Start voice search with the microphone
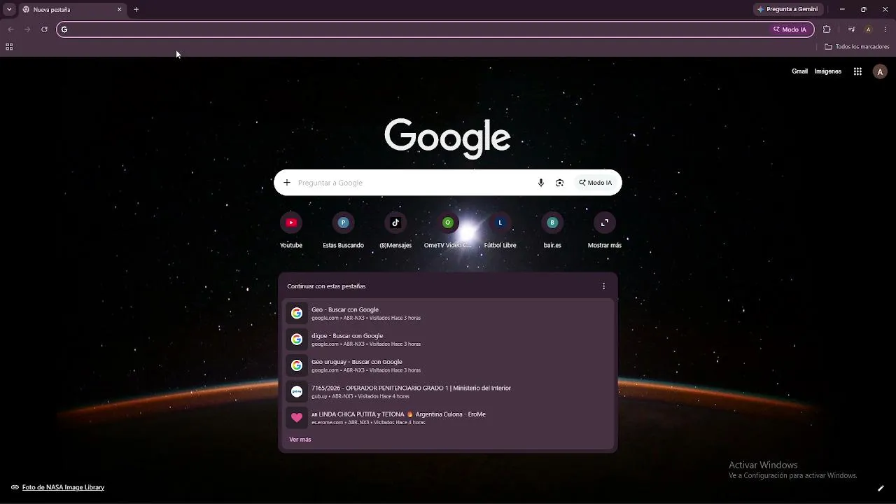This screenshot has width=896, height=504. click(x=540, y=183)
